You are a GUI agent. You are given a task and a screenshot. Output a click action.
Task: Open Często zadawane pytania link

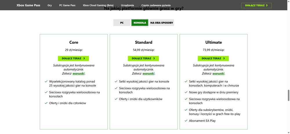pyautogui.click(x=156, y=5)
